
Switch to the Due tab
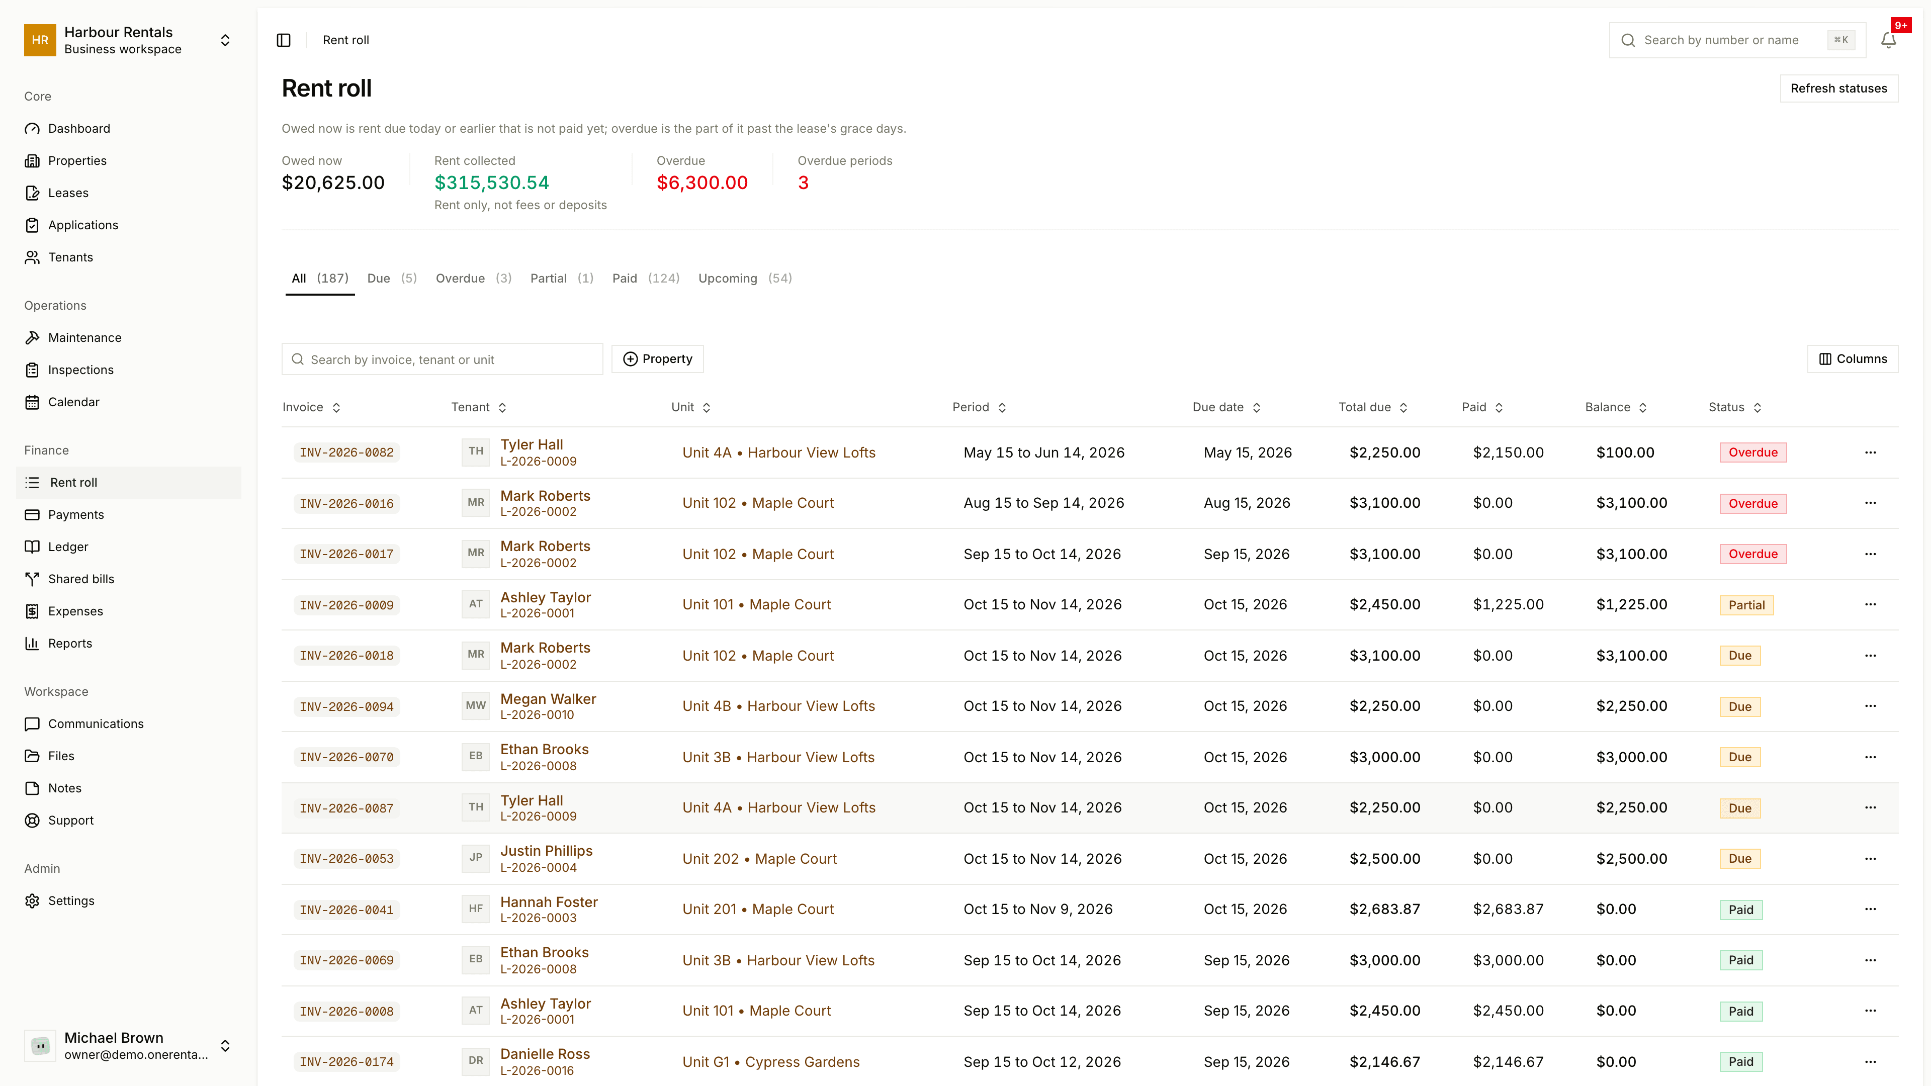(391, 279)
